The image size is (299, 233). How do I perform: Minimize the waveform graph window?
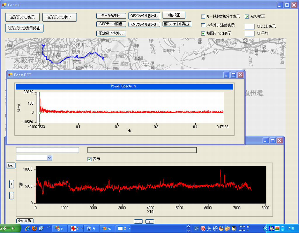click(x=265, y=141)
